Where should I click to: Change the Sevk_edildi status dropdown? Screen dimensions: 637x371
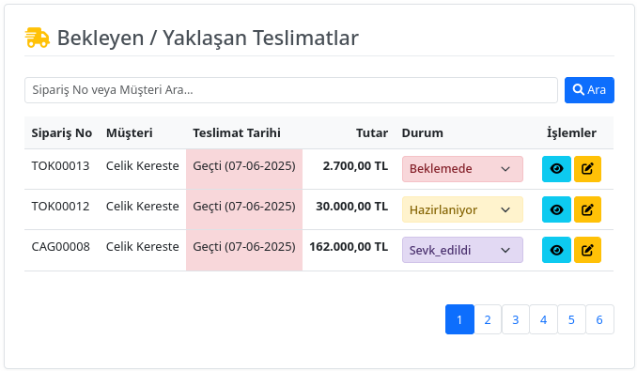(x=462, y=250)
